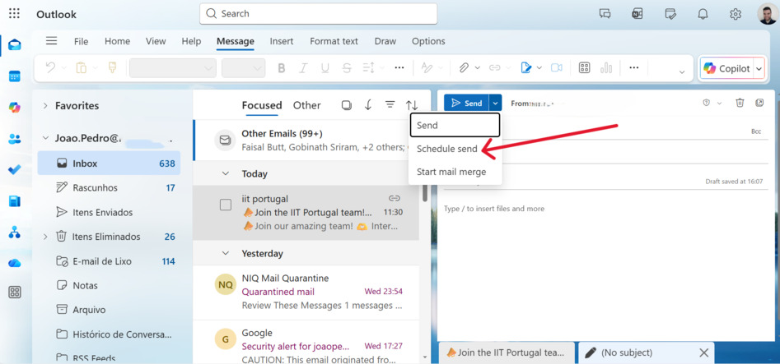780x364 pixels.
Task: Open the OneNote feed icon in the top bar
Action: click(638, 14)
